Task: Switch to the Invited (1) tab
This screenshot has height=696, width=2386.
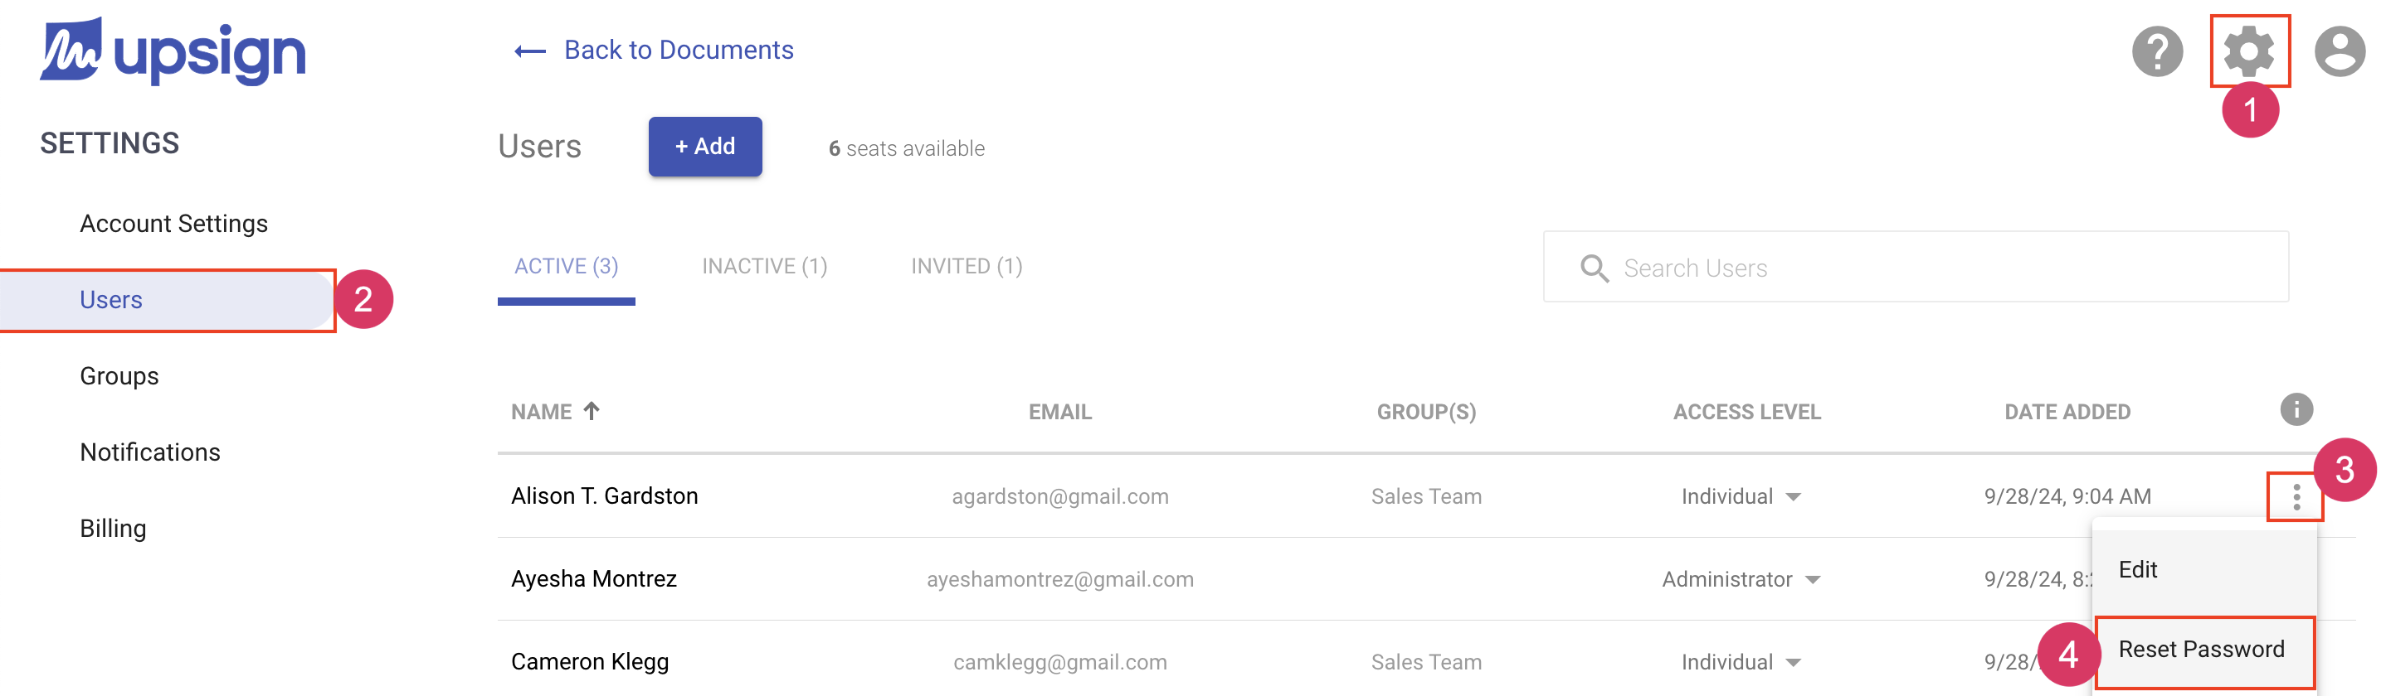Action: [966, 267]
